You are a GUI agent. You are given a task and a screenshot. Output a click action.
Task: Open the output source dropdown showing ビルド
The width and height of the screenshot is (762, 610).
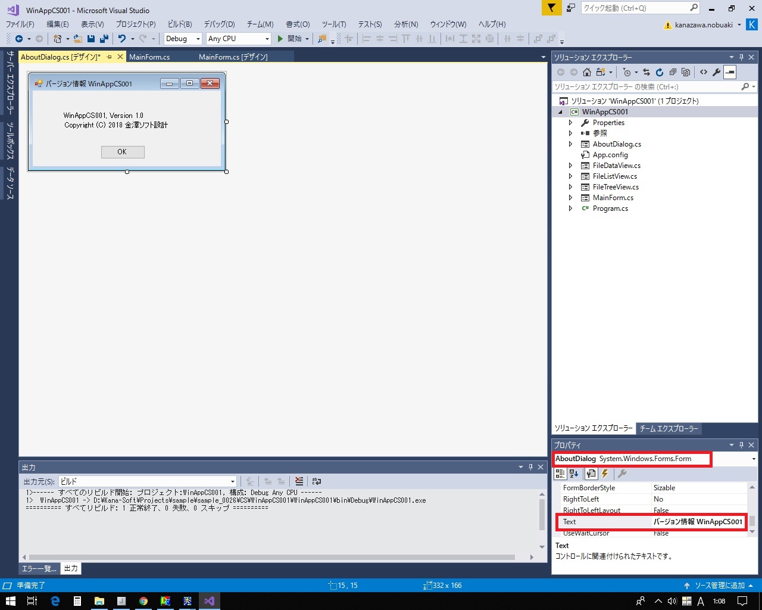pyautogui.click(x=148, y=481)
